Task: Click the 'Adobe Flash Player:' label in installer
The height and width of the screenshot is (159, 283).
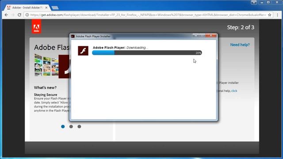Action: coord(109,48)
